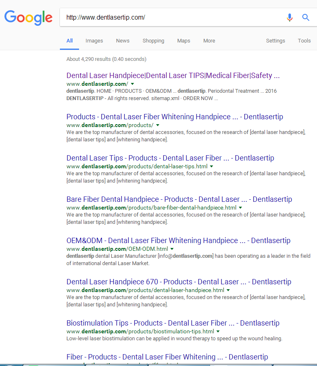
Task: Expand dropdown arrow beside dental-laser-handpiece.html URL
Action: coord(228,290)
